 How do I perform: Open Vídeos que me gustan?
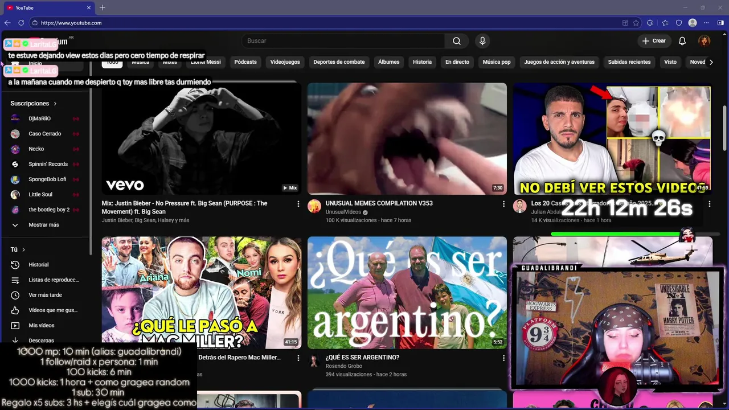[x=44, y=310]
